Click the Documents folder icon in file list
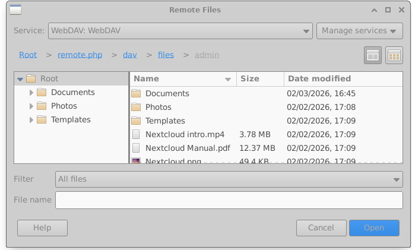This screenshot has width=412, height=250. point(136,94)
